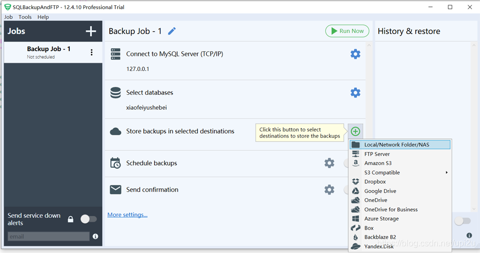Choose Yandex.Disk destination
Image resolution: width=480 pixels, height=253 pixels.
click(x=400, y=246)
